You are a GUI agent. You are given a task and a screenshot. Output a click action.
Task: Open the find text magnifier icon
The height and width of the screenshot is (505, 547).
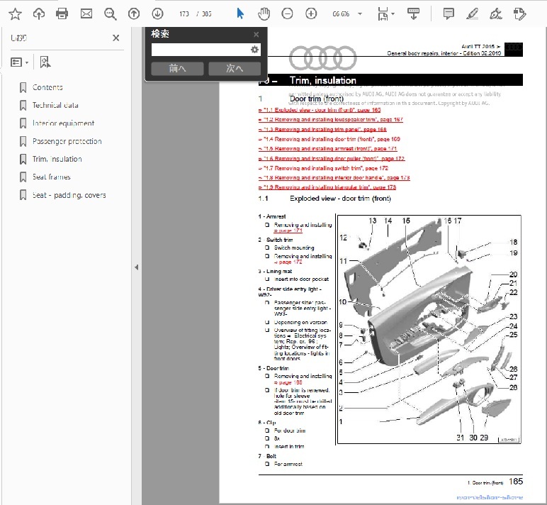tap(111, 14)
